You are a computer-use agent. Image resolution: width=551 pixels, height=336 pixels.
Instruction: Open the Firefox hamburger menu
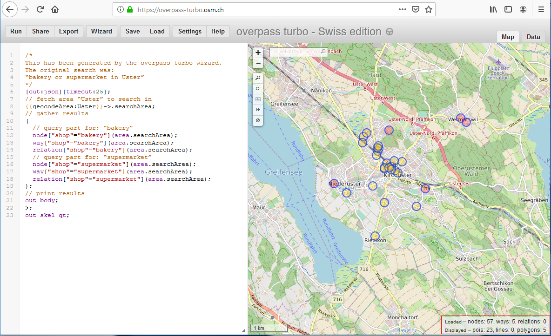point(541,9)
